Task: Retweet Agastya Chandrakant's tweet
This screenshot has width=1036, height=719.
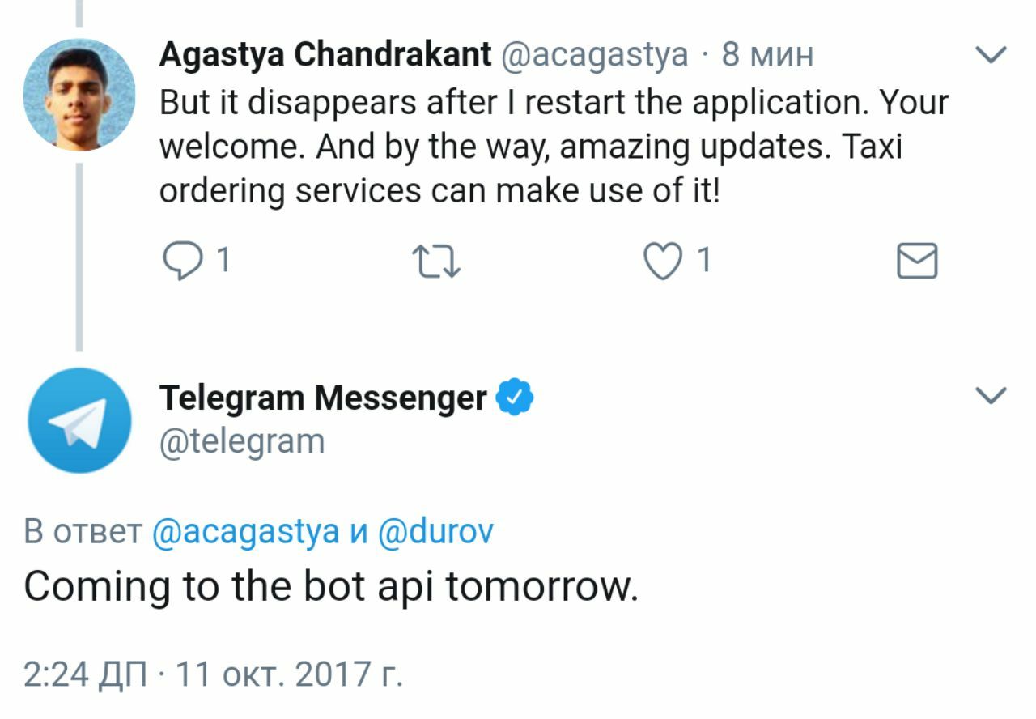Action: click(x=436, y=262)
